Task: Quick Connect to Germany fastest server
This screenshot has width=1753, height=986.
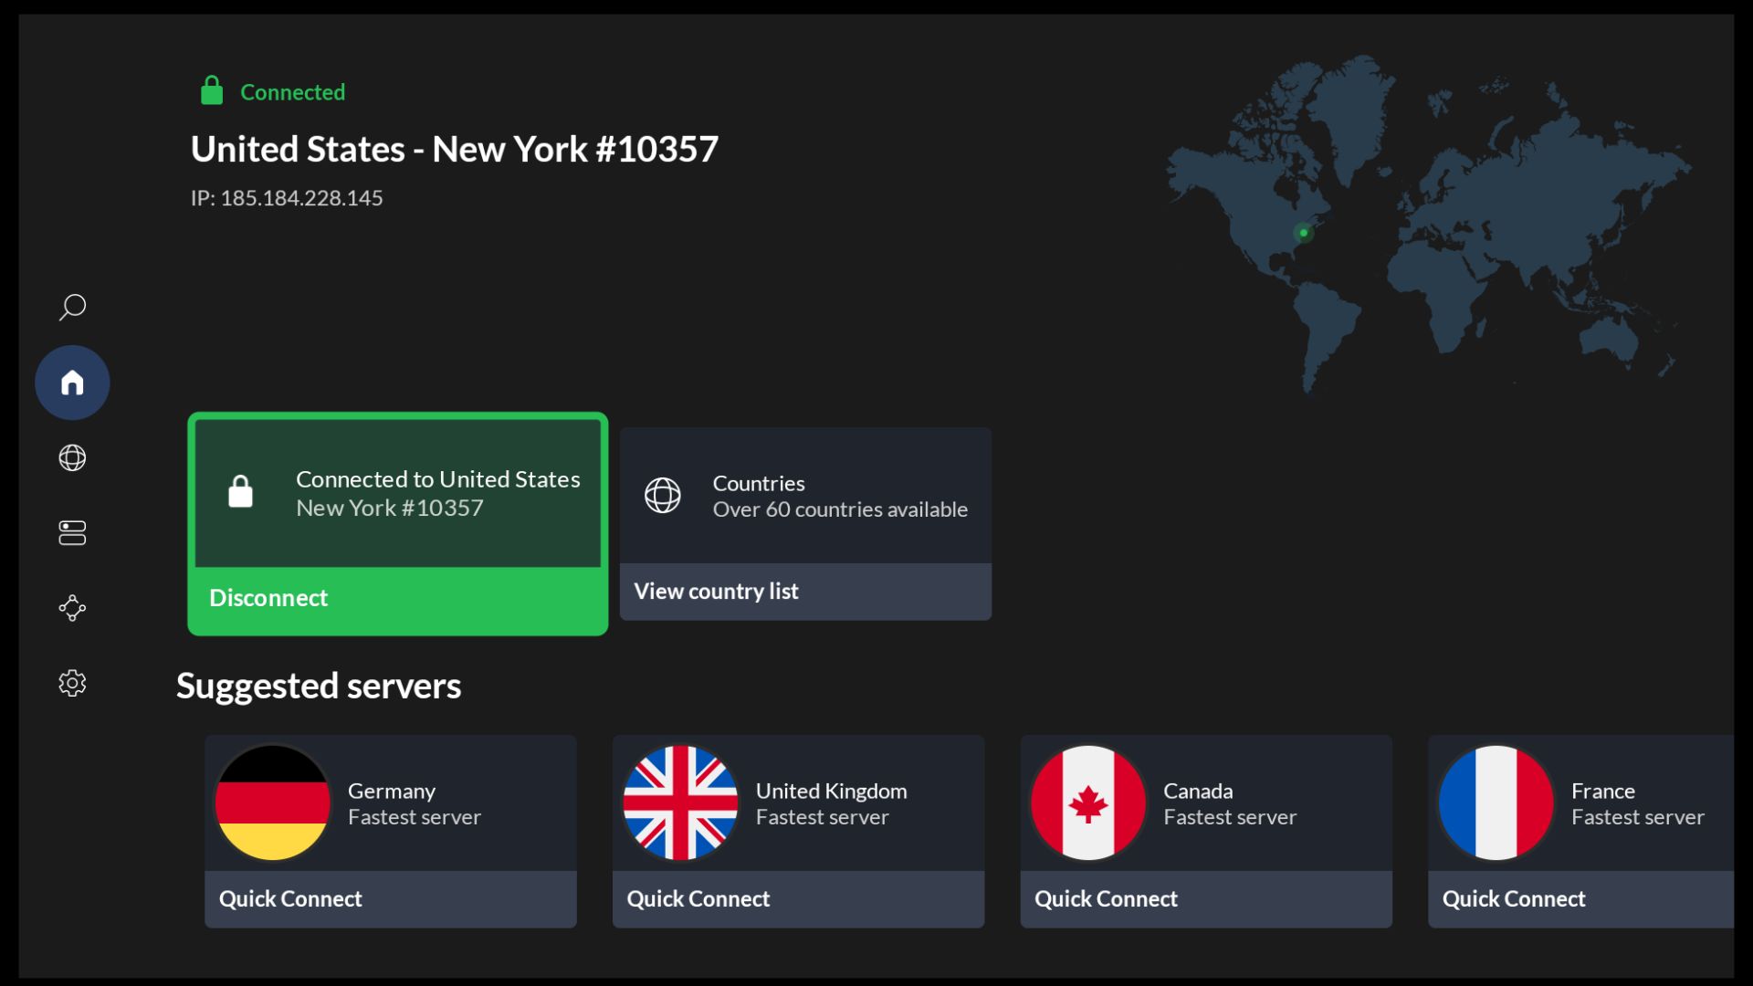Action: point(290,898)
